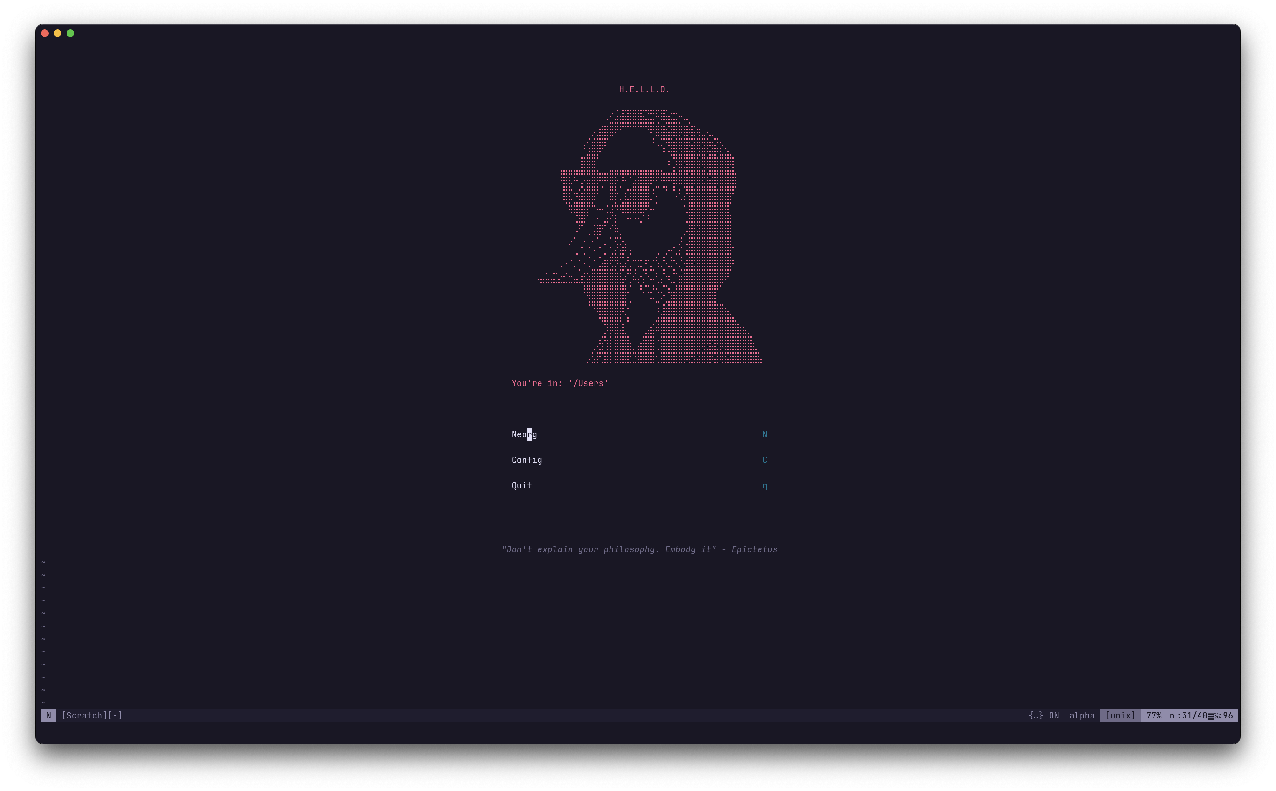
Task: Click the "You're in: '/Users'" text
Action: [x=559, y=383]
